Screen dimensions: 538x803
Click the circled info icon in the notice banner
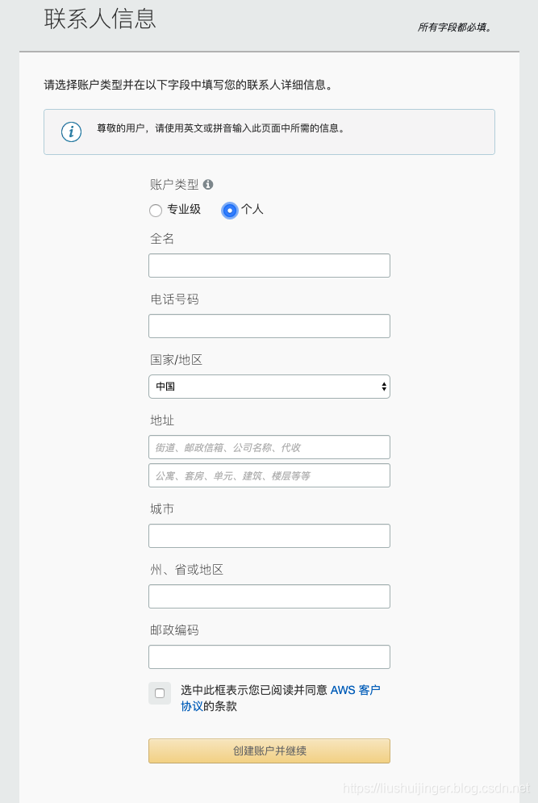pyautogui.click(x=71, y=132)
